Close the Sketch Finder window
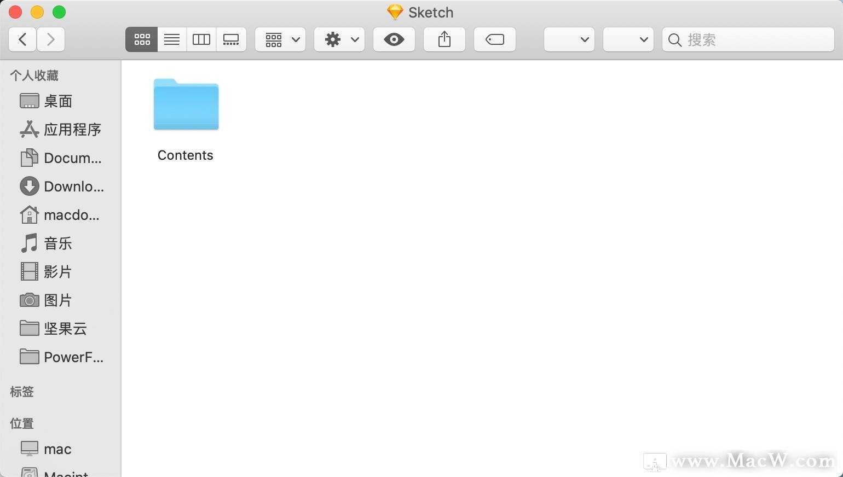 (15, 12)
